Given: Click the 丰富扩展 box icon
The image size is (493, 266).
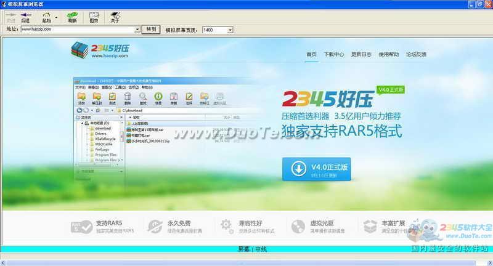Looking at the screenshot, I should click(x=370, y=227).
